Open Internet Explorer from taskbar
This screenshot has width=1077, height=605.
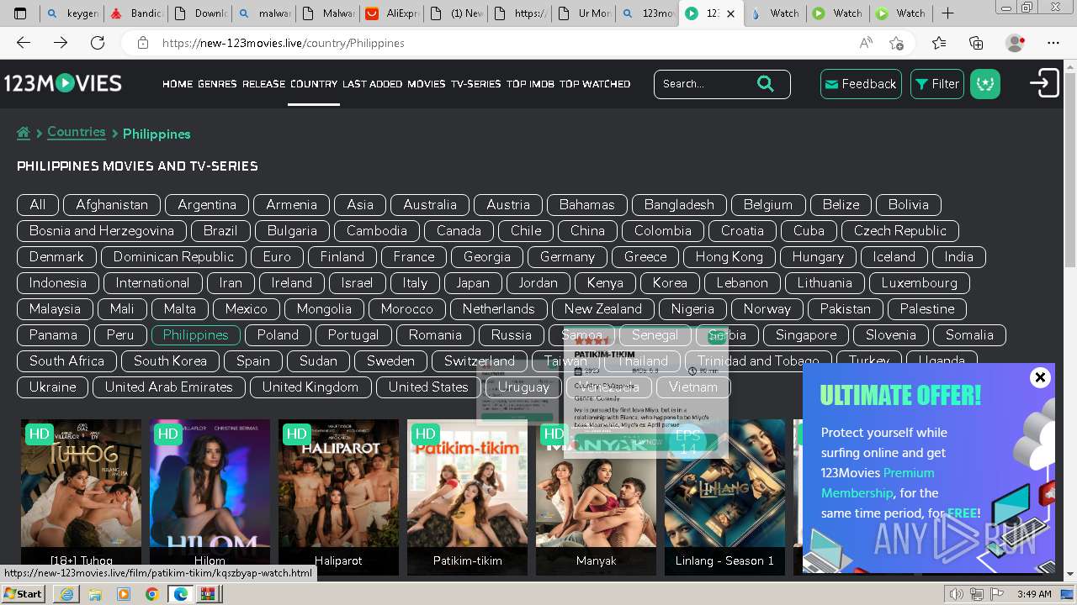point(66,594)
